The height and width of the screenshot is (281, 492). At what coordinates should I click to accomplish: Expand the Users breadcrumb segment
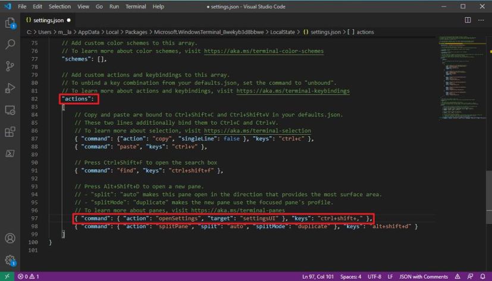point(45,32)
